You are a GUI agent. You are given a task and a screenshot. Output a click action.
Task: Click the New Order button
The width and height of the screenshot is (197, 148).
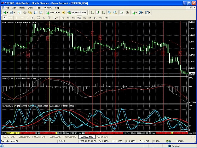[53, 13]
